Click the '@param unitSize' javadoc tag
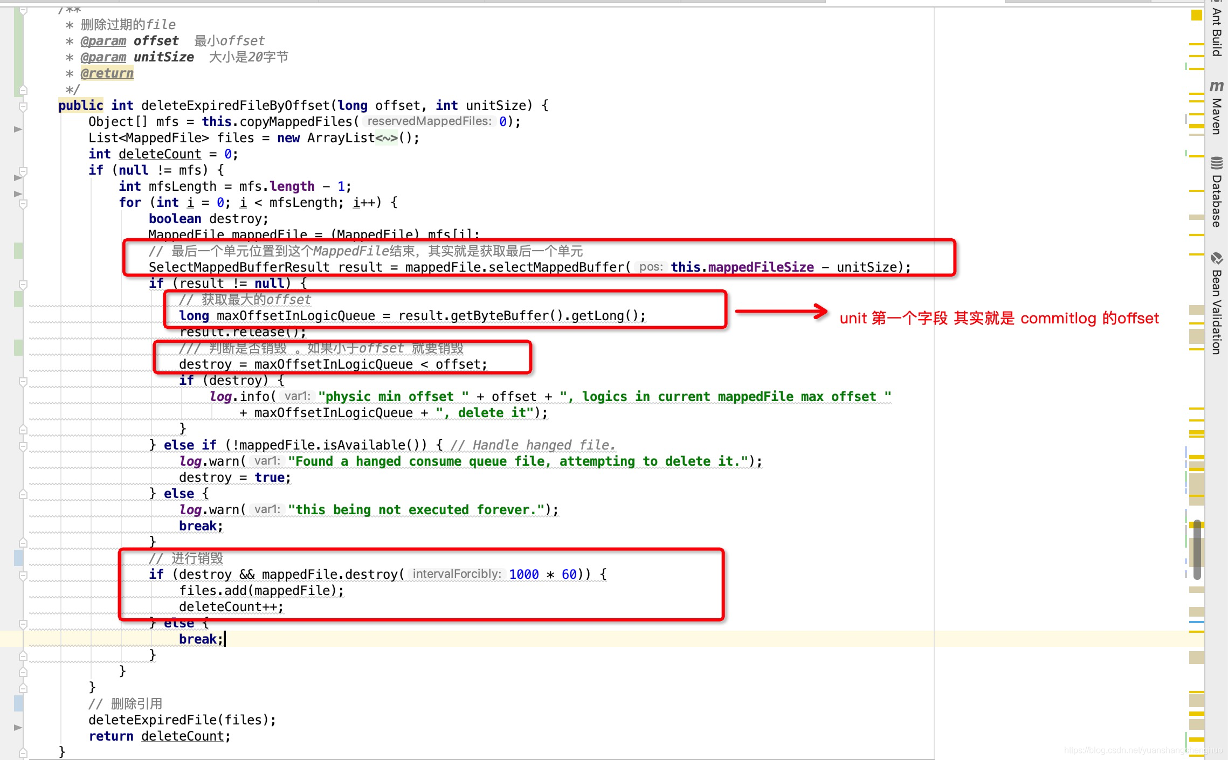1228x760 pixels. [137, 57]
